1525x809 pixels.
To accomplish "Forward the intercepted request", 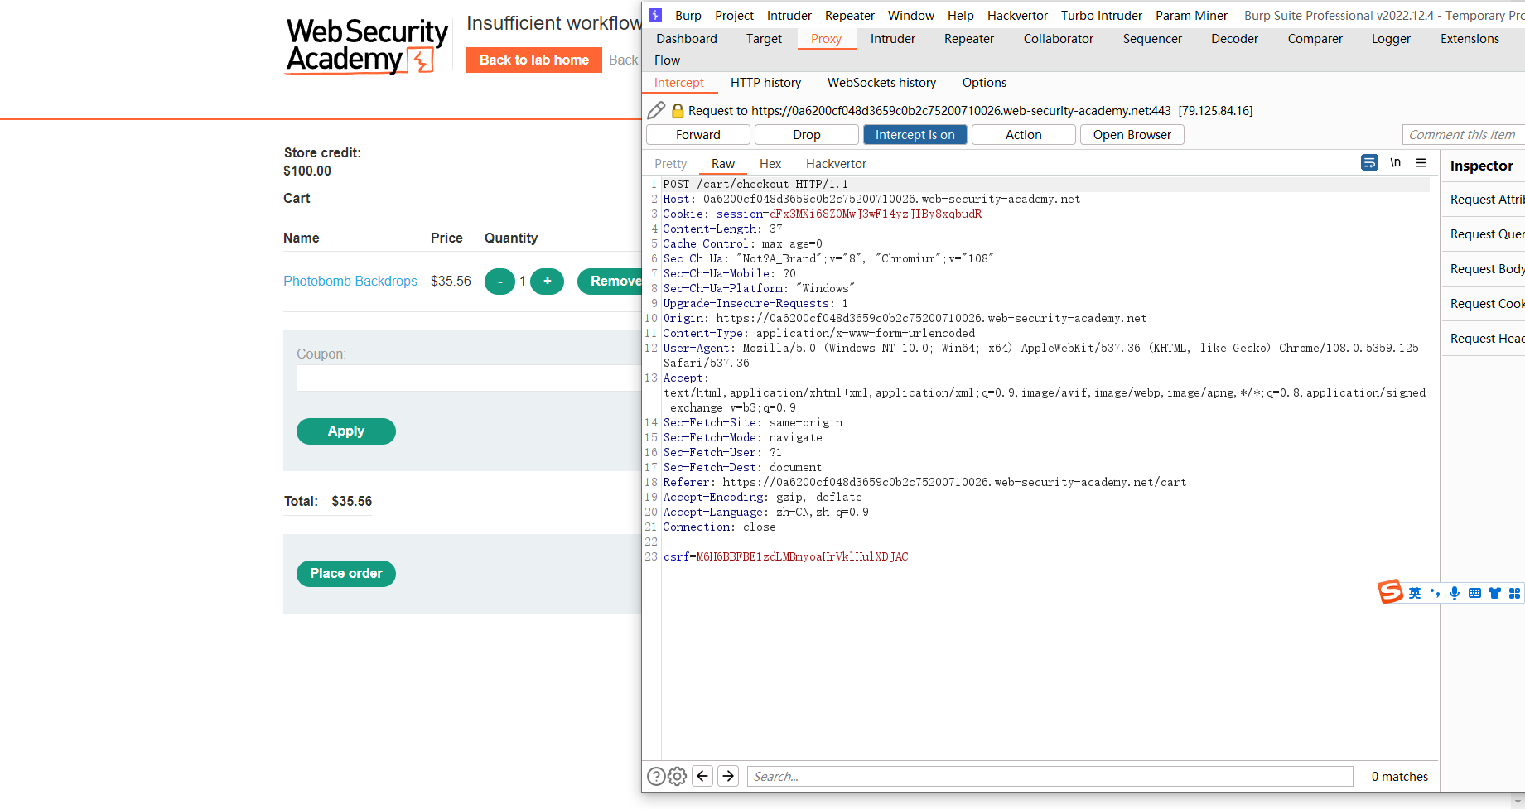I will pyautogui.click(x=698, y=134).
